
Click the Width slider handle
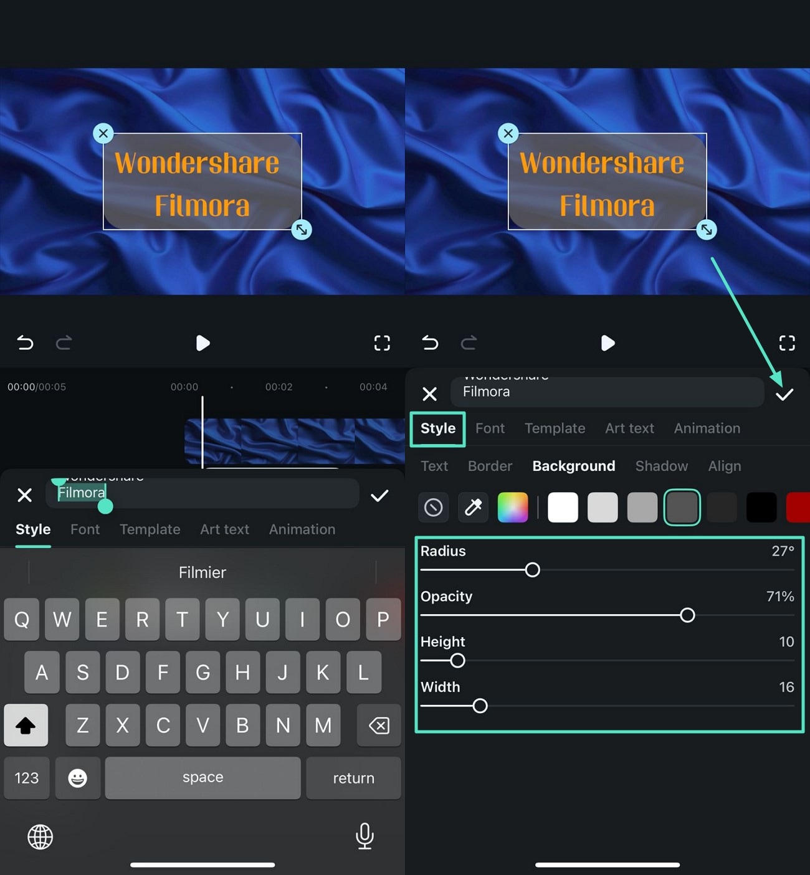pyautogui.click(x=480, y=706)
